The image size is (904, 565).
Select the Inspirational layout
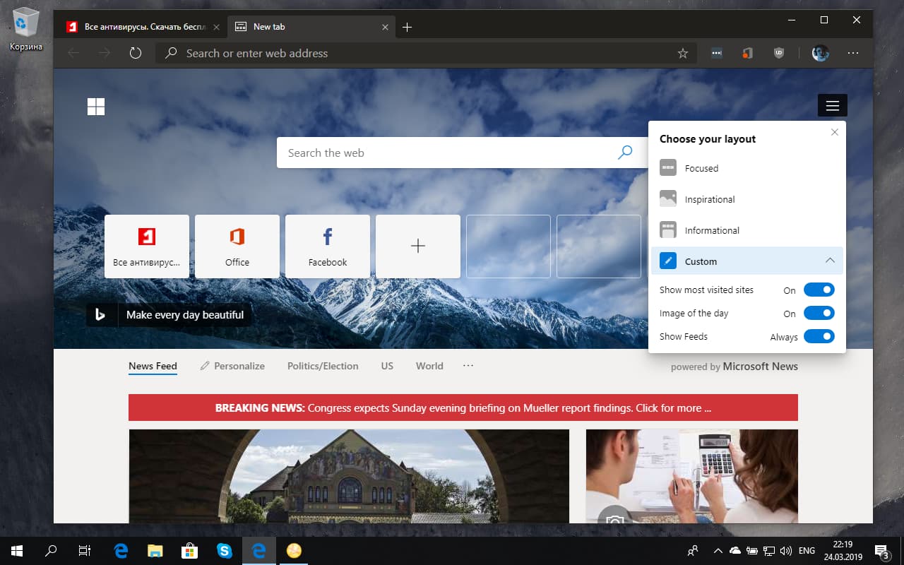748,199
